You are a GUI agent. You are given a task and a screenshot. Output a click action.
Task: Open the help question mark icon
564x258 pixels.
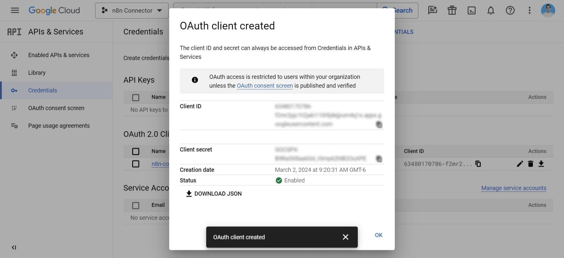510,11
